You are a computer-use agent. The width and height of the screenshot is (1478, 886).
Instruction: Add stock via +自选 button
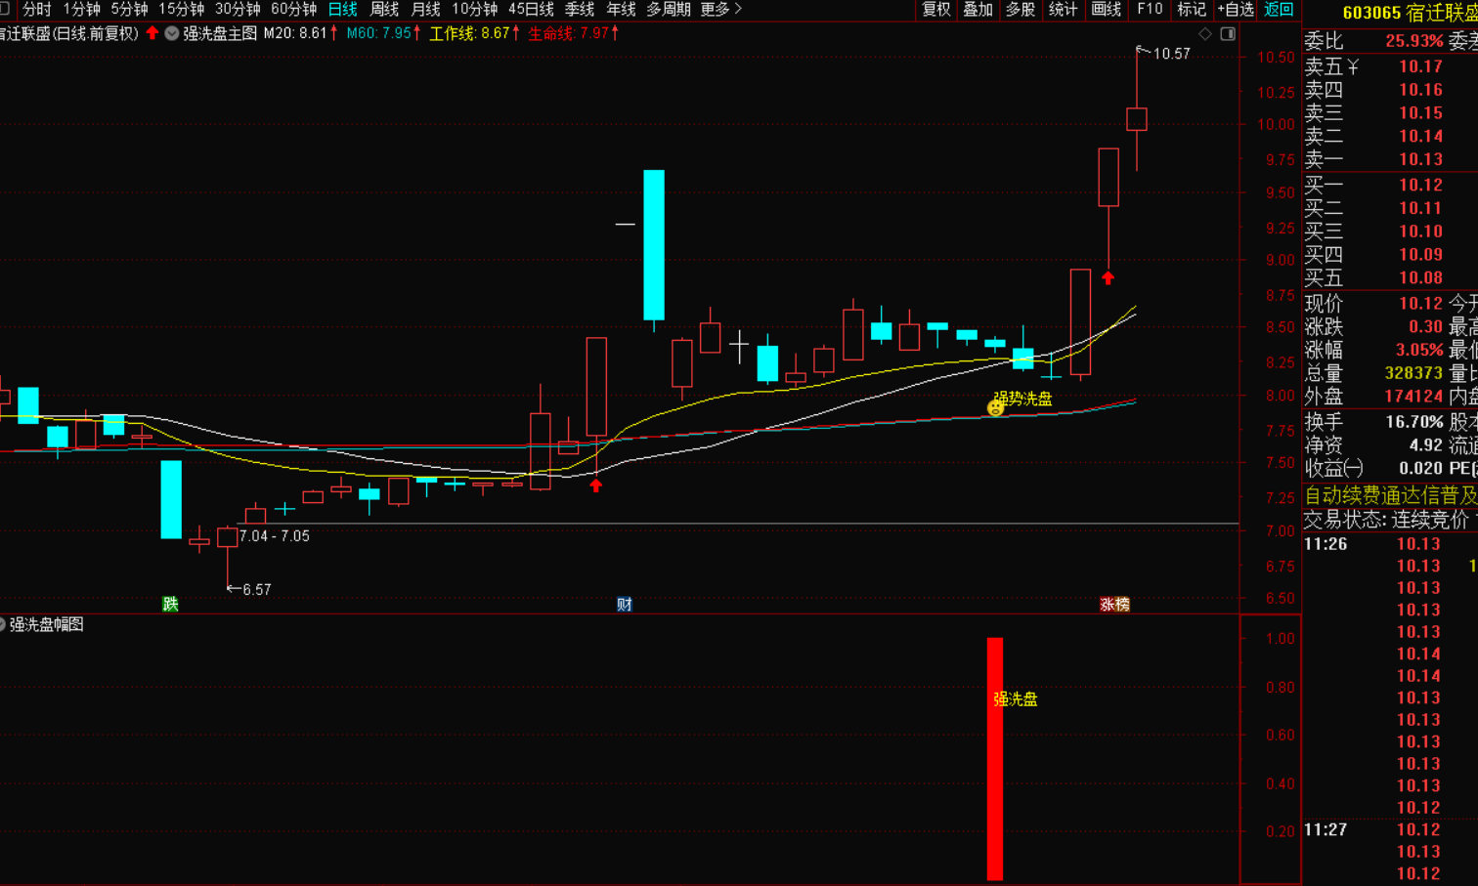pos(1236,10)
